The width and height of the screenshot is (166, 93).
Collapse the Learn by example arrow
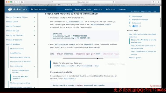pos(34,66)
